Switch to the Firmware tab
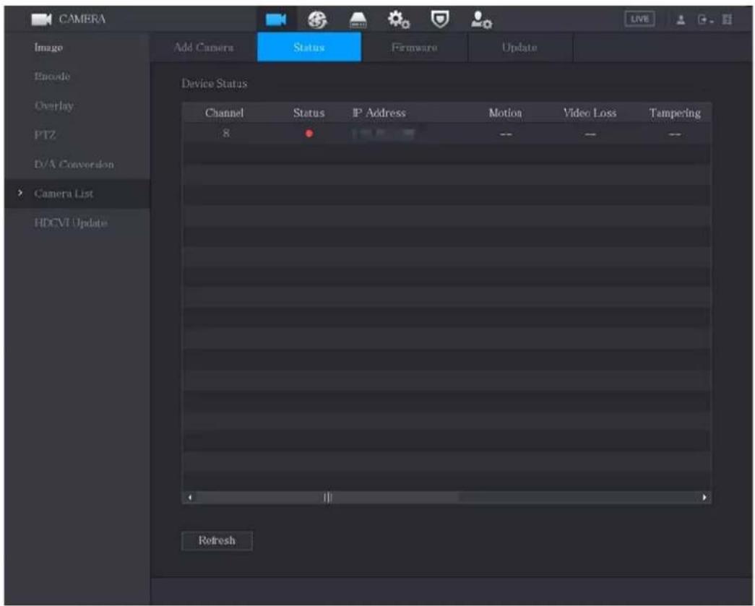755x606 pixels. (415, 47)
